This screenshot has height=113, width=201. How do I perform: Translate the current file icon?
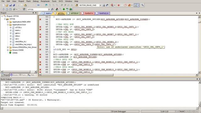click(3, 9)
